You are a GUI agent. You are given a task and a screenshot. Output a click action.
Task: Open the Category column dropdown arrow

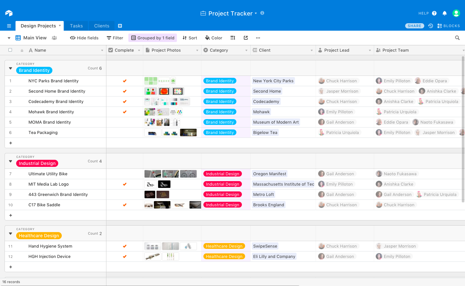point(246,50)
